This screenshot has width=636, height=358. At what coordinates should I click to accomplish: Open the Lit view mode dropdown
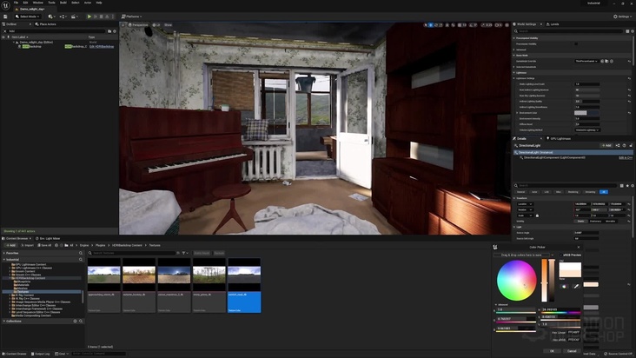[156, 25]
